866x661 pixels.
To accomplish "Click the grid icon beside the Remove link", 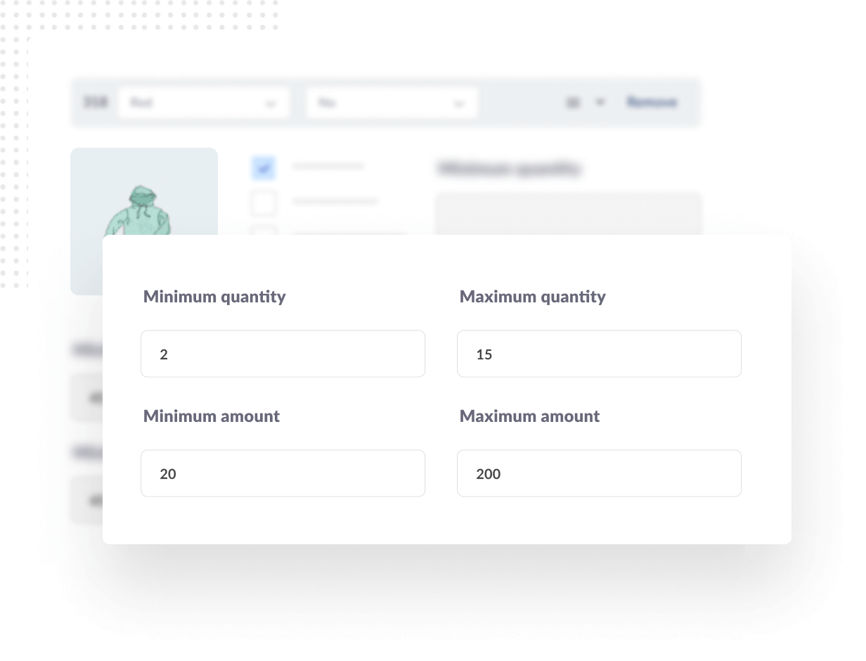I will (574, 102).
